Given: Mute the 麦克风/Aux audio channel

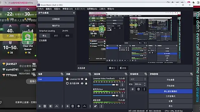Looking at the screenshot, I should (117, 96).
